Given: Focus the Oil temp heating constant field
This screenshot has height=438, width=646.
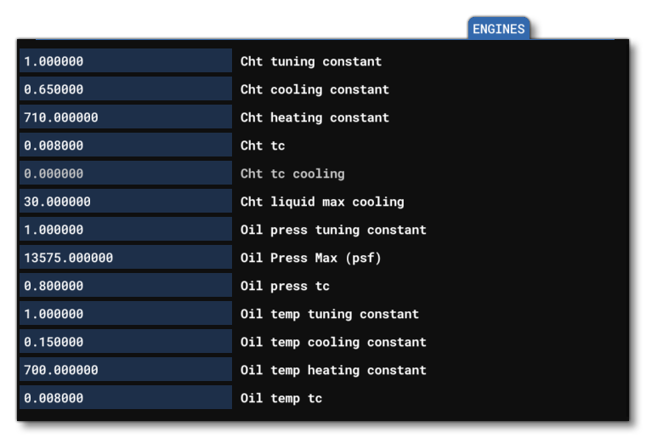Looking at the screenshot, I should coord(125,370).
